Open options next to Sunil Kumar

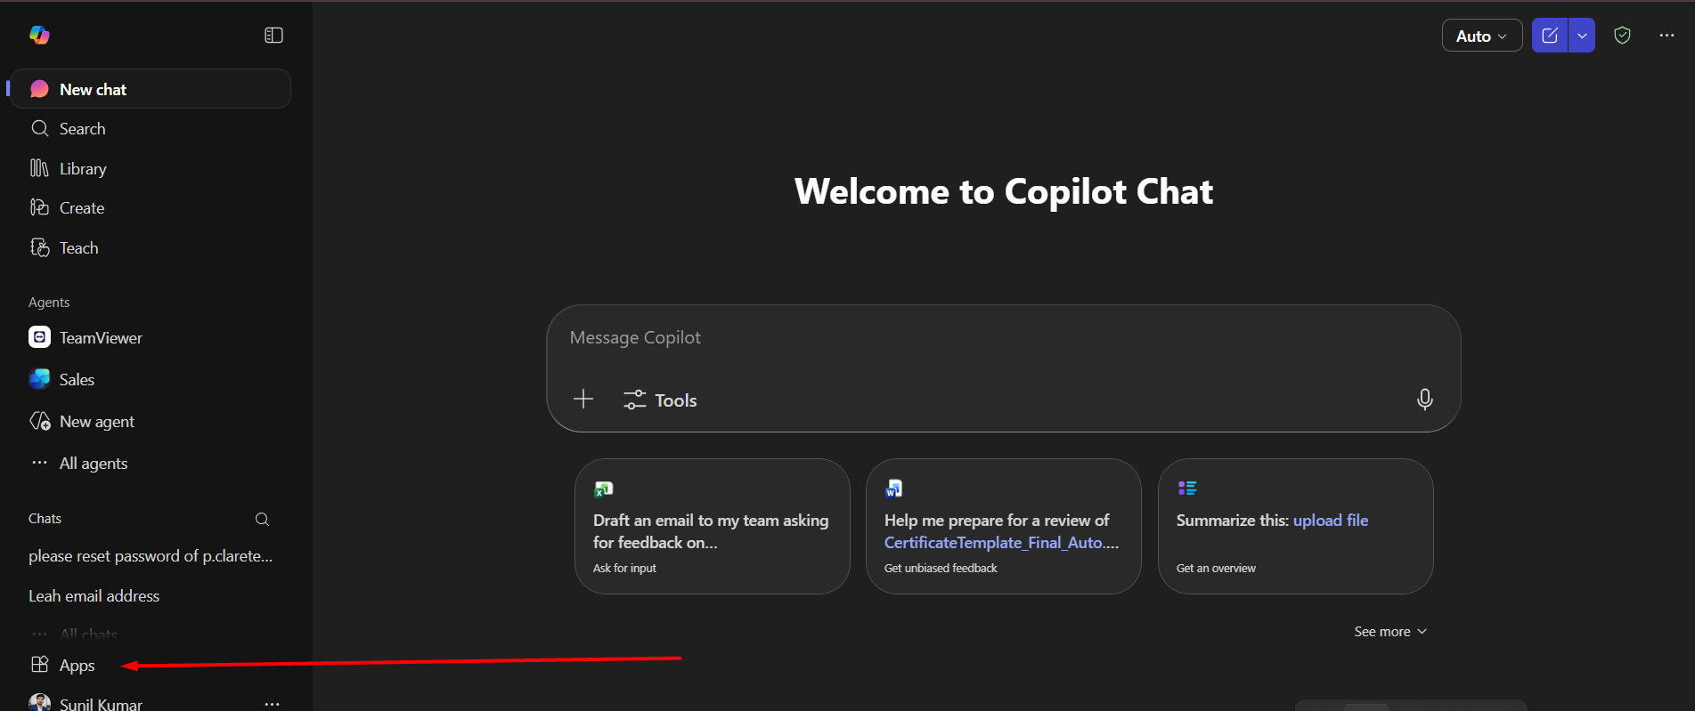(272, 703)
